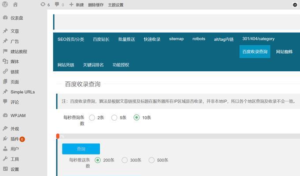The height and width of the screenshot is (176, 300).
Task: Select 300条 push rate option
Action: pyautogui.click(x=124, y=160)
